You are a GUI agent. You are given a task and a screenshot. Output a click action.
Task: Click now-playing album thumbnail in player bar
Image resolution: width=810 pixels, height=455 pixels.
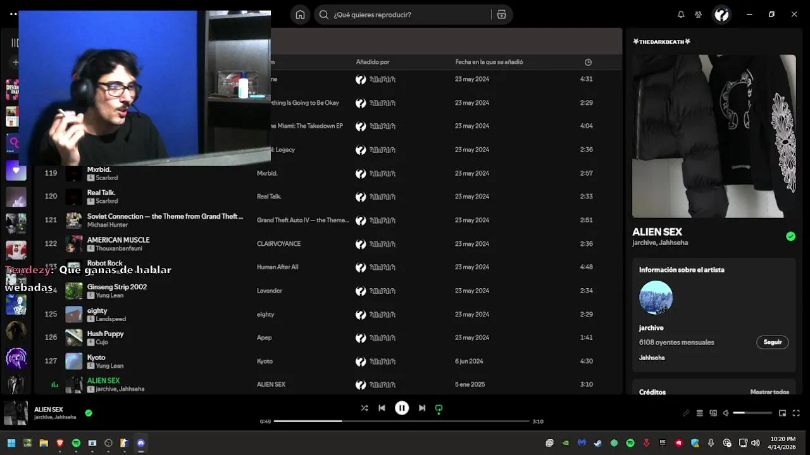(x=16, y=413)
